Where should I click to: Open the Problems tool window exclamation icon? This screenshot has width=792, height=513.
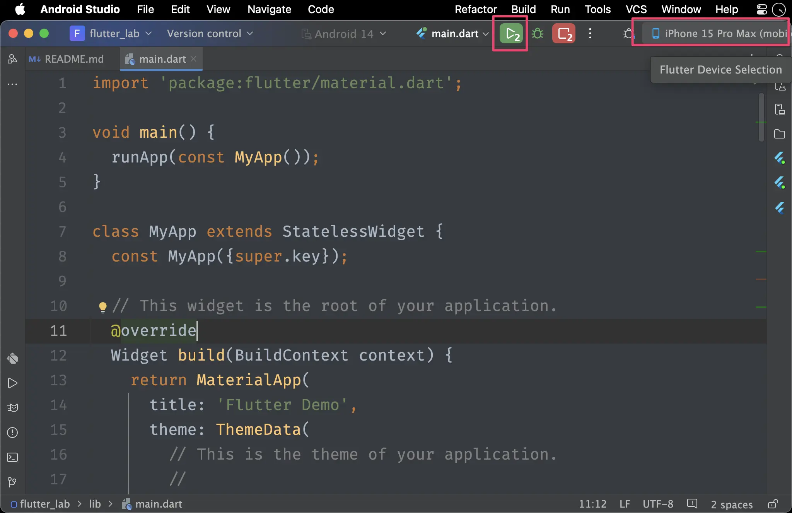coord(12,433)
